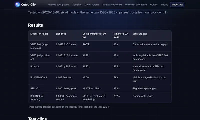The width and height of the screenshot is (200, 120).
Task: Click the 'Tested on 2026-10-10' intro line
Action: pyautogui.click(x=98, y=12)
